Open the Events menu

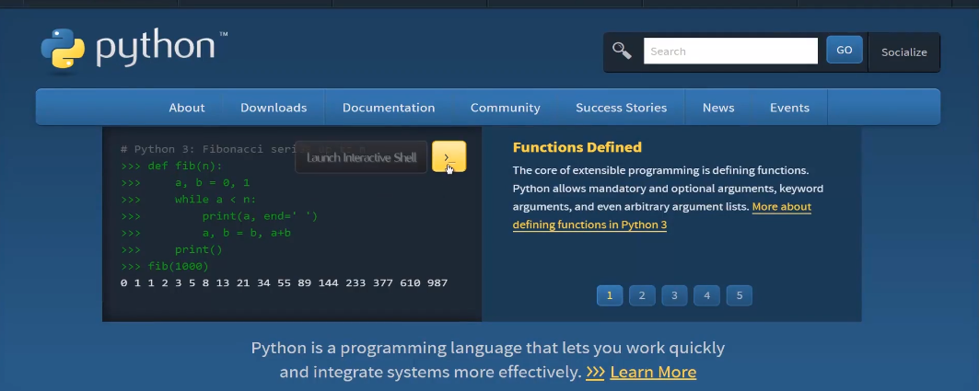[x=789, y=108]
